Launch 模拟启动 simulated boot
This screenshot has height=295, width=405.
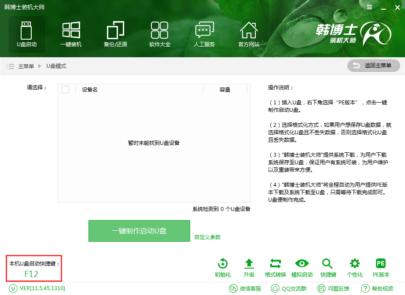click(x=302, y=268)
